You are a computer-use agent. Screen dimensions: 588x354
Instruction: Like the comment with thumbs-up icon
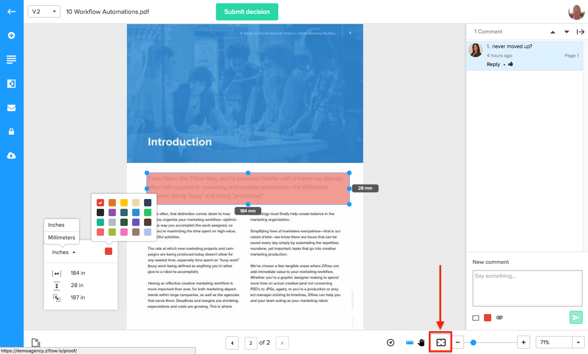coord(510,64)
